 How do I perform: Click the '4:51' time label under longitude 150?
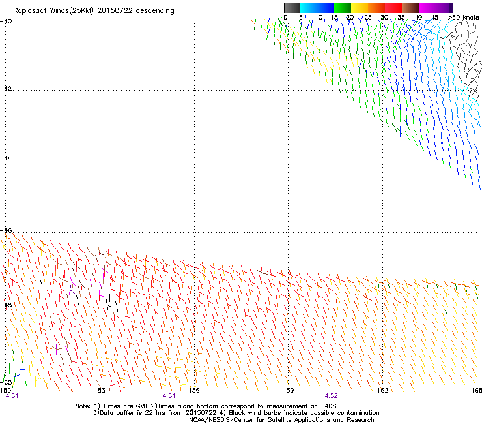(x=12, y=396)
